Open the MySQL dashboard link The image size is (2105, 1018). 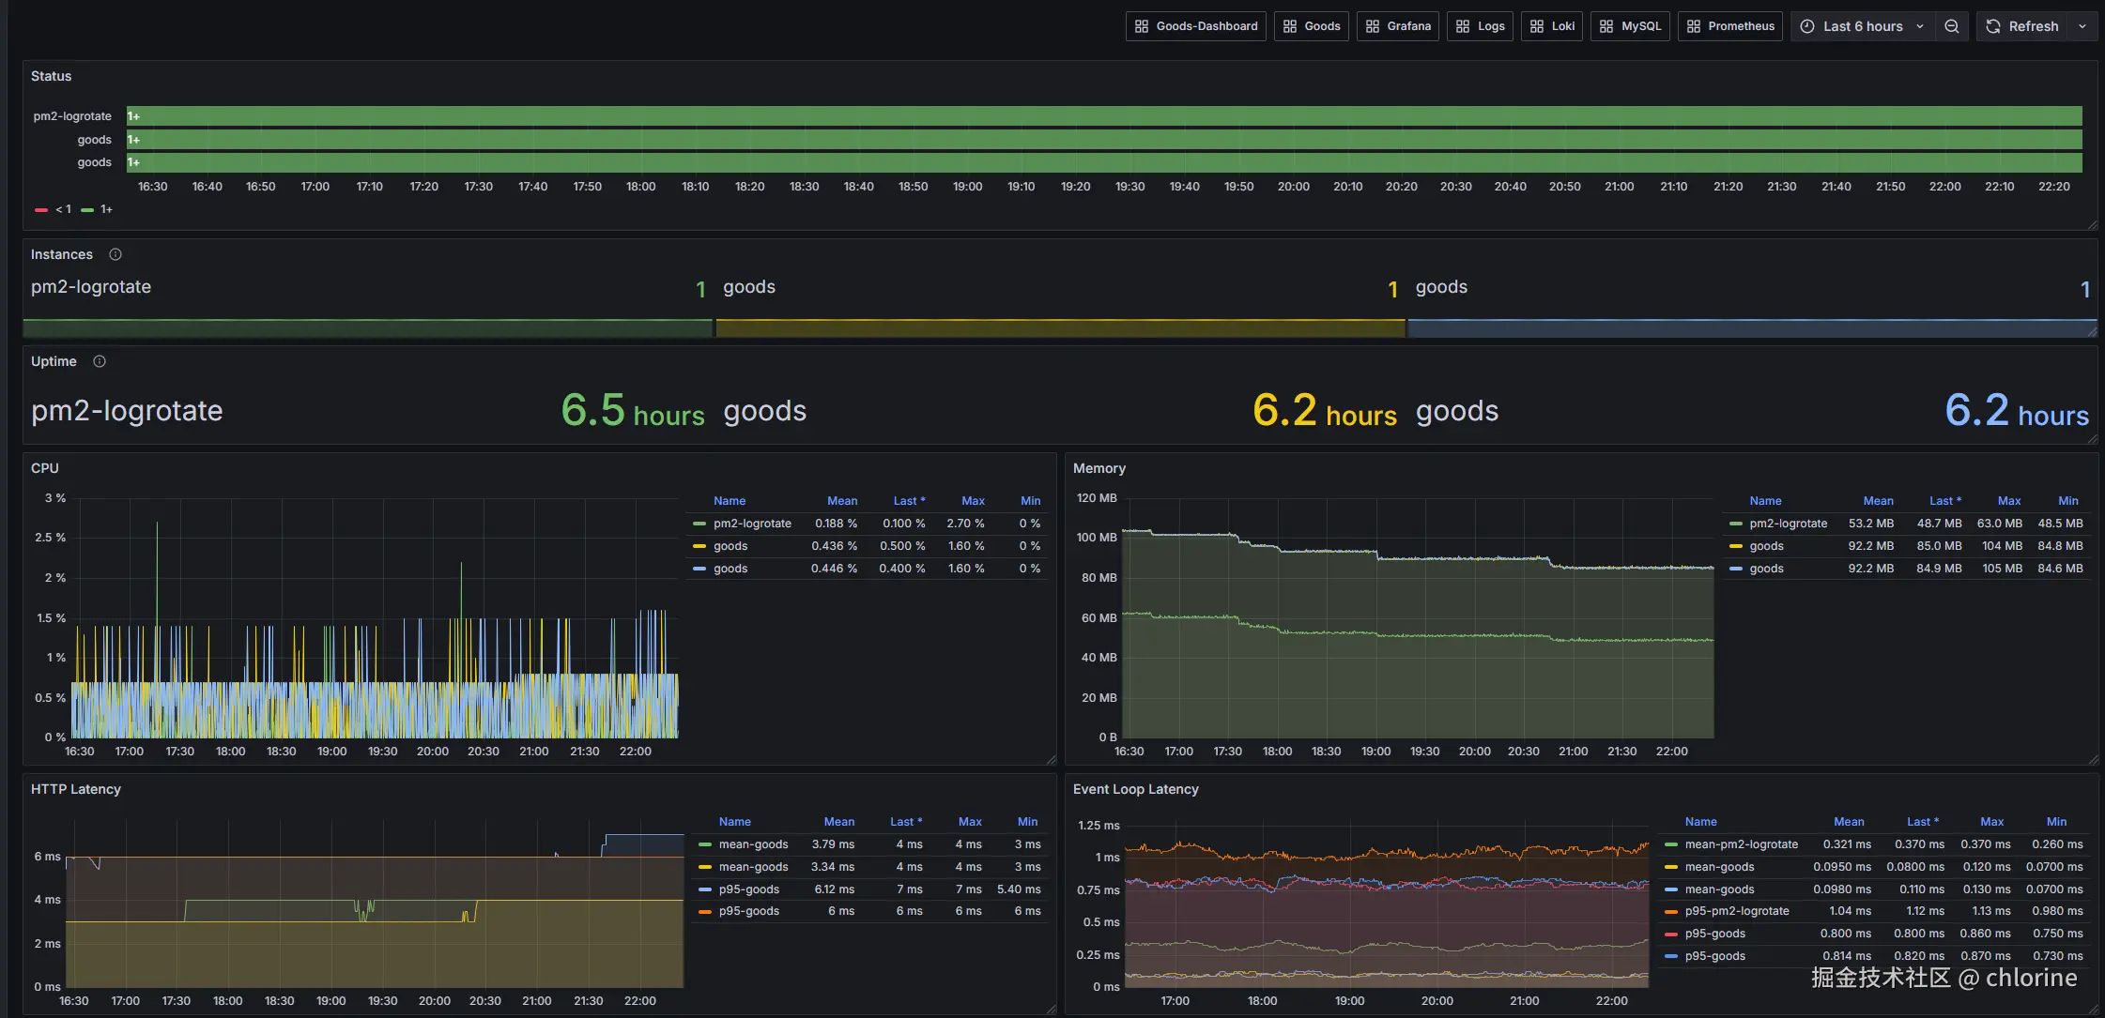click(1630, 26)
